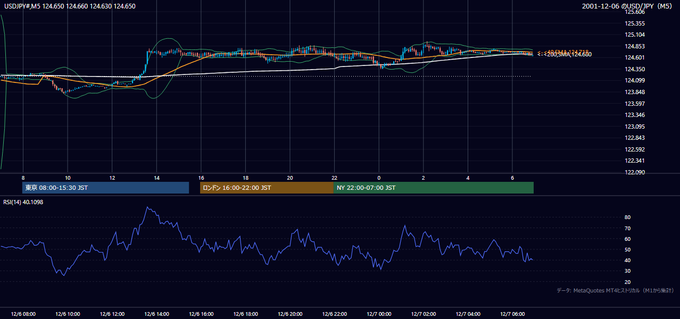The width and height of the screenshot is (680, 319).
Task: Click the 122.090 price axis label
Action: pos(635,172)
